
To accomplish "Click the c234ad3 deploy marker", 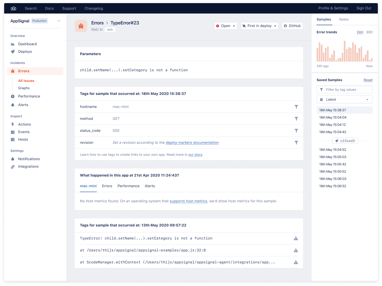I will (345, 141).
